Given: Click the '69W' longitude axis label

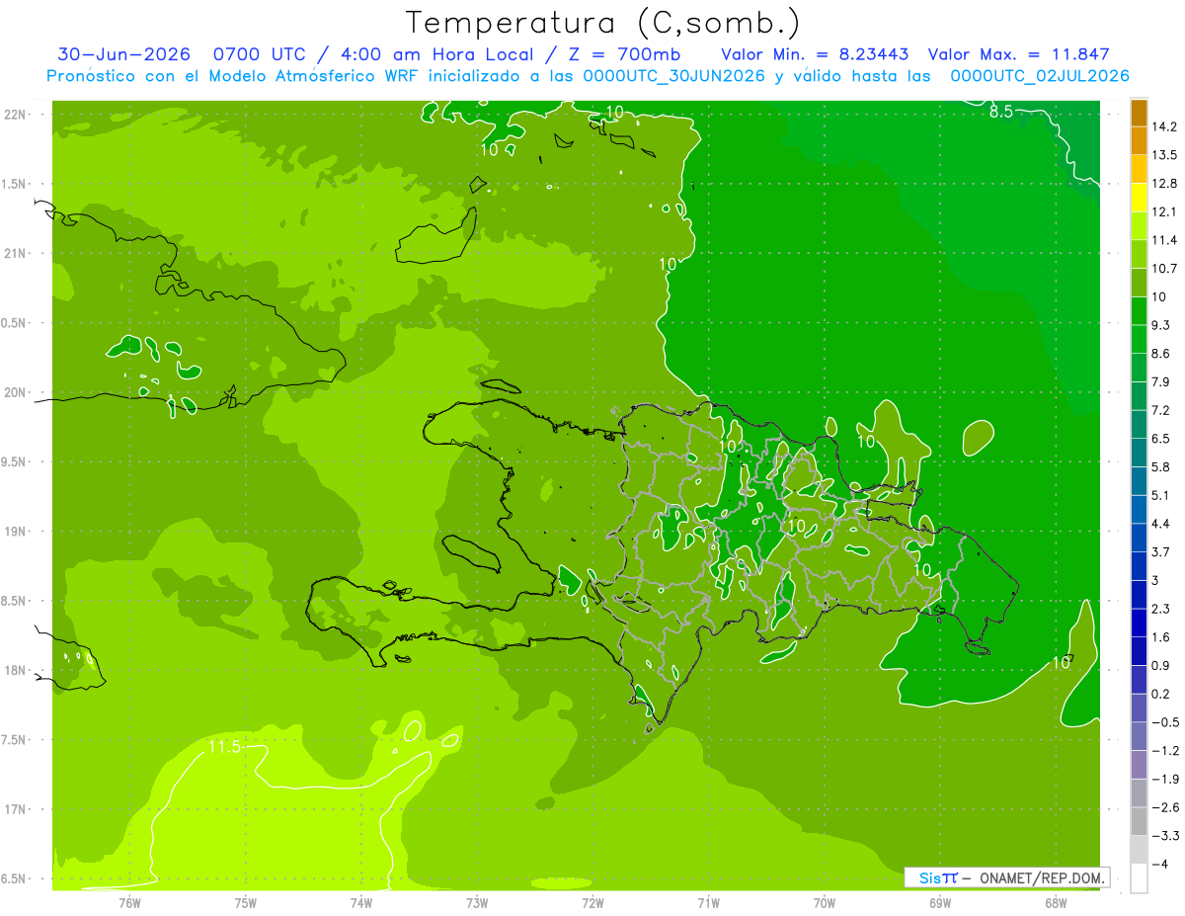Looking at the screenshot, I should coord(939,902).
